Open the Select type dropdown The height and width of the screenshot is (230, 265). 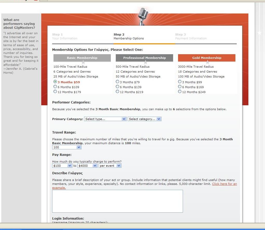click(105, 119)
